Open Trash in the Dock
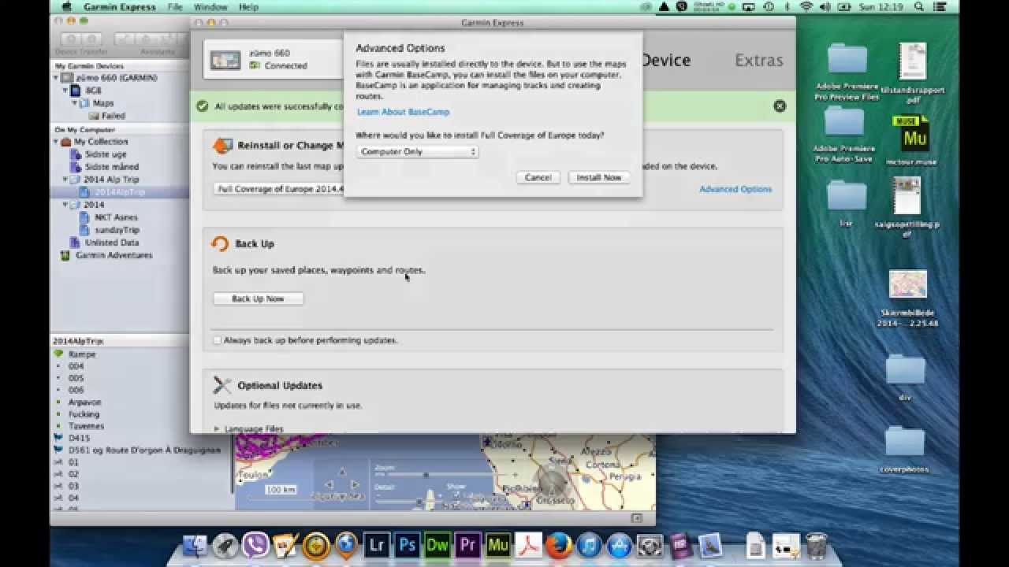Image resolution: width=1009 pixels, height=567 pixels. click(817, 545)
